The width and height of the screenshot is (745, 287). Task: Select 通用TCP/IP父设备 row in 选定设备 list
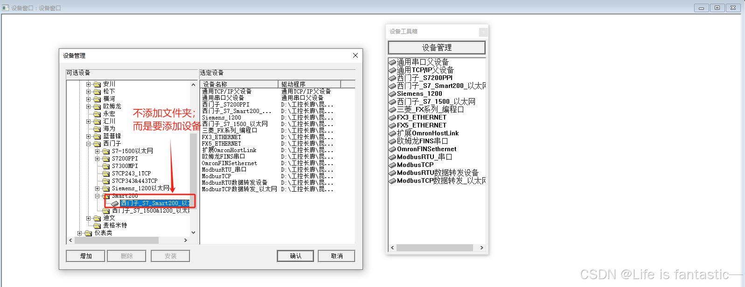coord(278,92)
